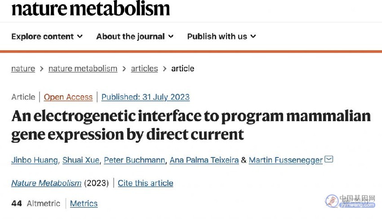The image size is (382, 219).
Task: Click the italic Nature Metabolism journal link
Action: coord(46,183)
